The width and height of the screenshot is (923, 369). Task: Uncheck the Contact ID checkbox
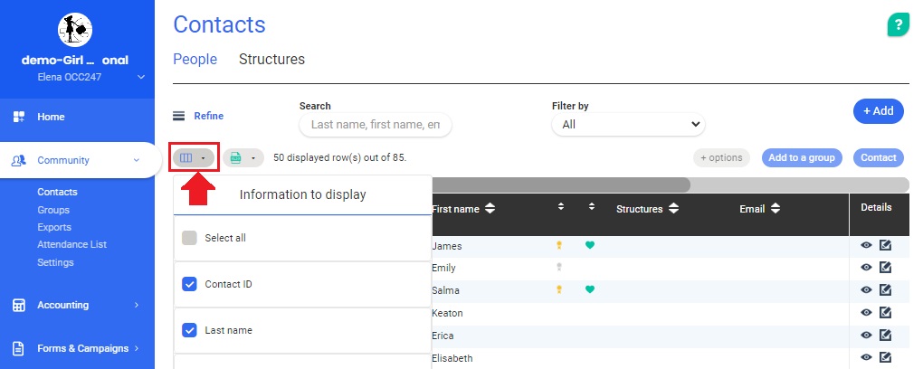tap(189, 284)
